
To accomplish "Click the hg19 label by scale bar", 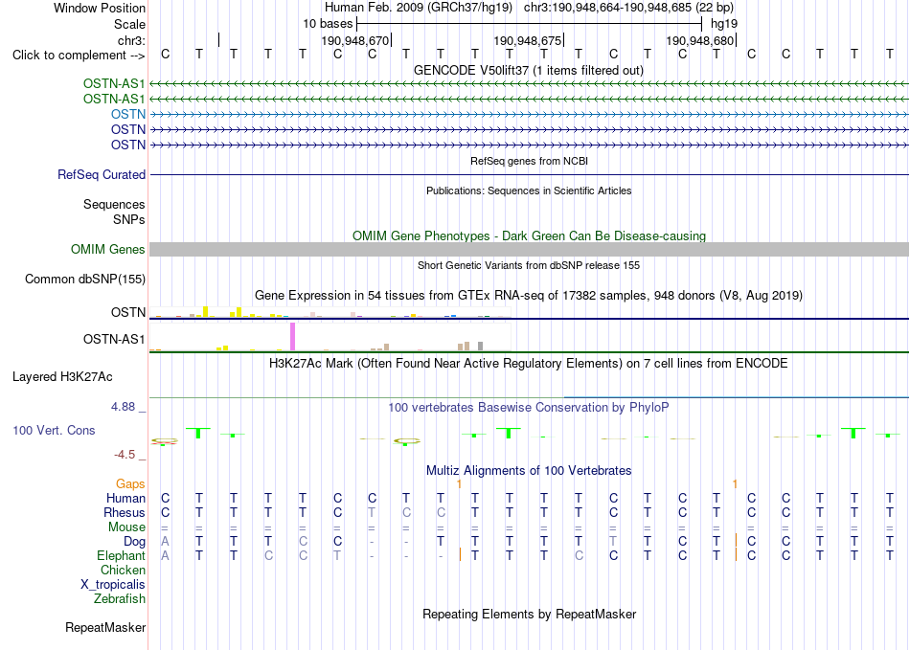I will pyautogui.click(x=724, y=24).
